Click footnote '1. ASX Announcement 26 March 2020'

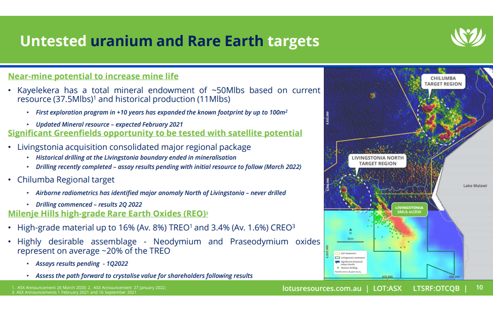(x=49, y=287)
